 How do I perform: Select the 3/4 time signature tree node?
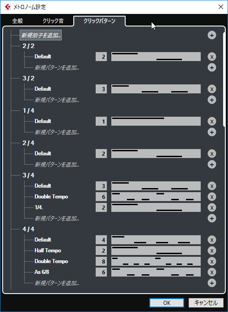(x=28, y=175)
